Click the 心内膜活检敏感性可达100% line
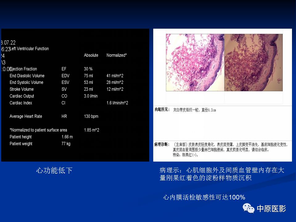This screenshot has width=296, height=222. tap(204, 197)
